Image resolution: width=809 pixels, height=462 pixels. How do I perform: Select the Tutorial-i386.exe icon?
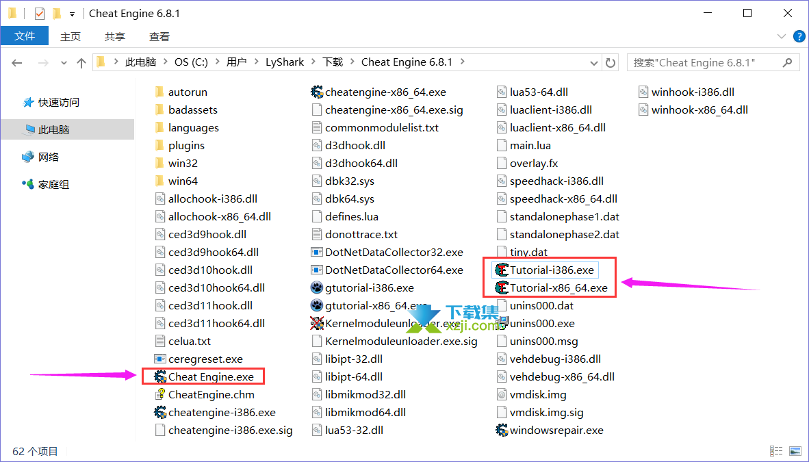click(502, 270)
